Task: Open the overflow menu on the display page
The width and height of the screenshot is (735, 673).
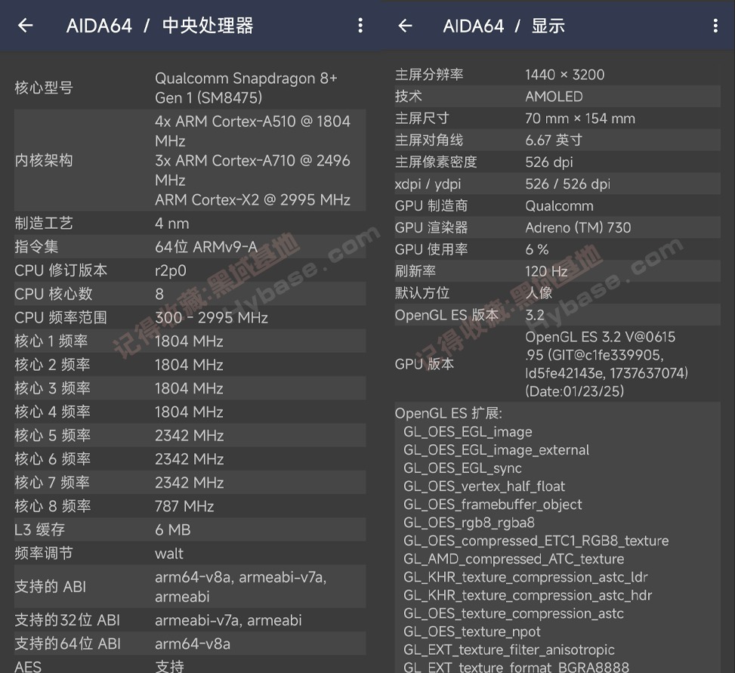Action: click(715, 26)
